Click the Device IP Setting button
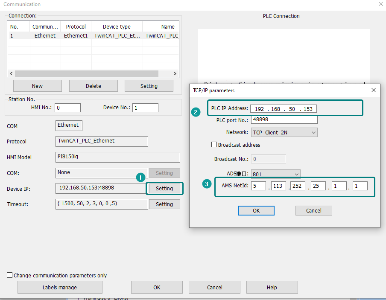This screenshot has height=300, width=386. (164, 188)
